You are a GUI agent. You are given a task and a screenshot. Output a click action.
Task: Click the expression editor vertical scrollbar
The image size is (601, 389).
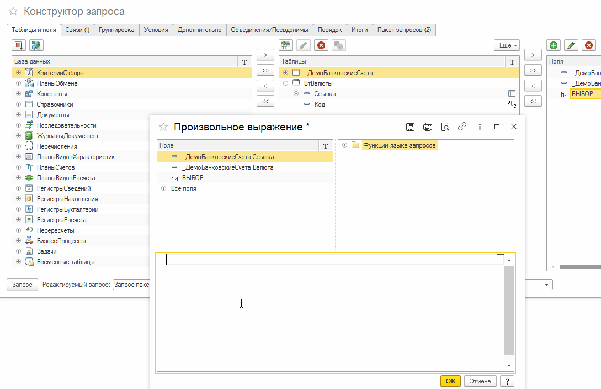pyautogui.click(x=509, y=310)
